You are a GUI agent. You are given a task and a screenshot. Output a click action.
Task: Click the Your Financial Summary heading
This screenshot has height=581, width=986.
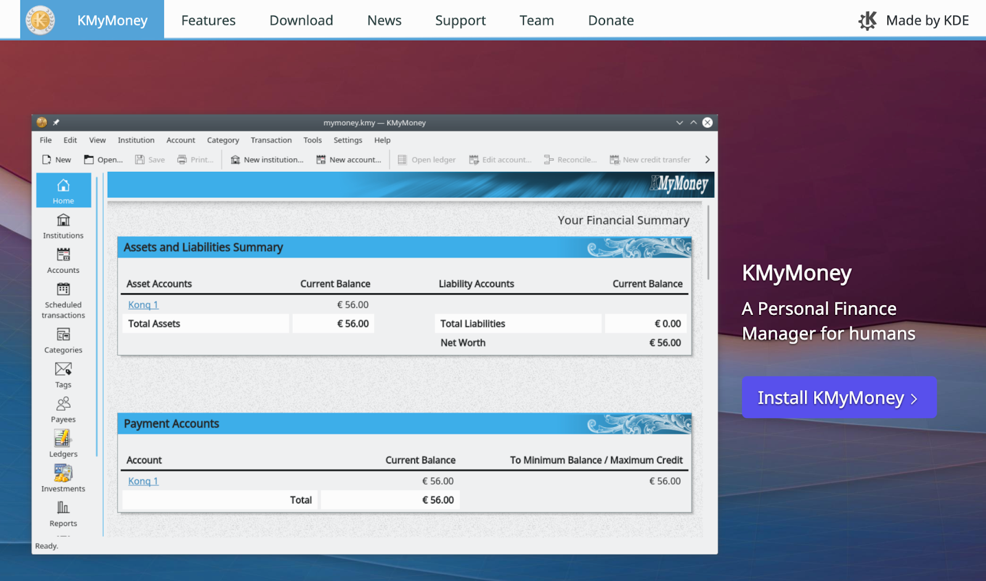pyautogui.click(x=624, y=220)
